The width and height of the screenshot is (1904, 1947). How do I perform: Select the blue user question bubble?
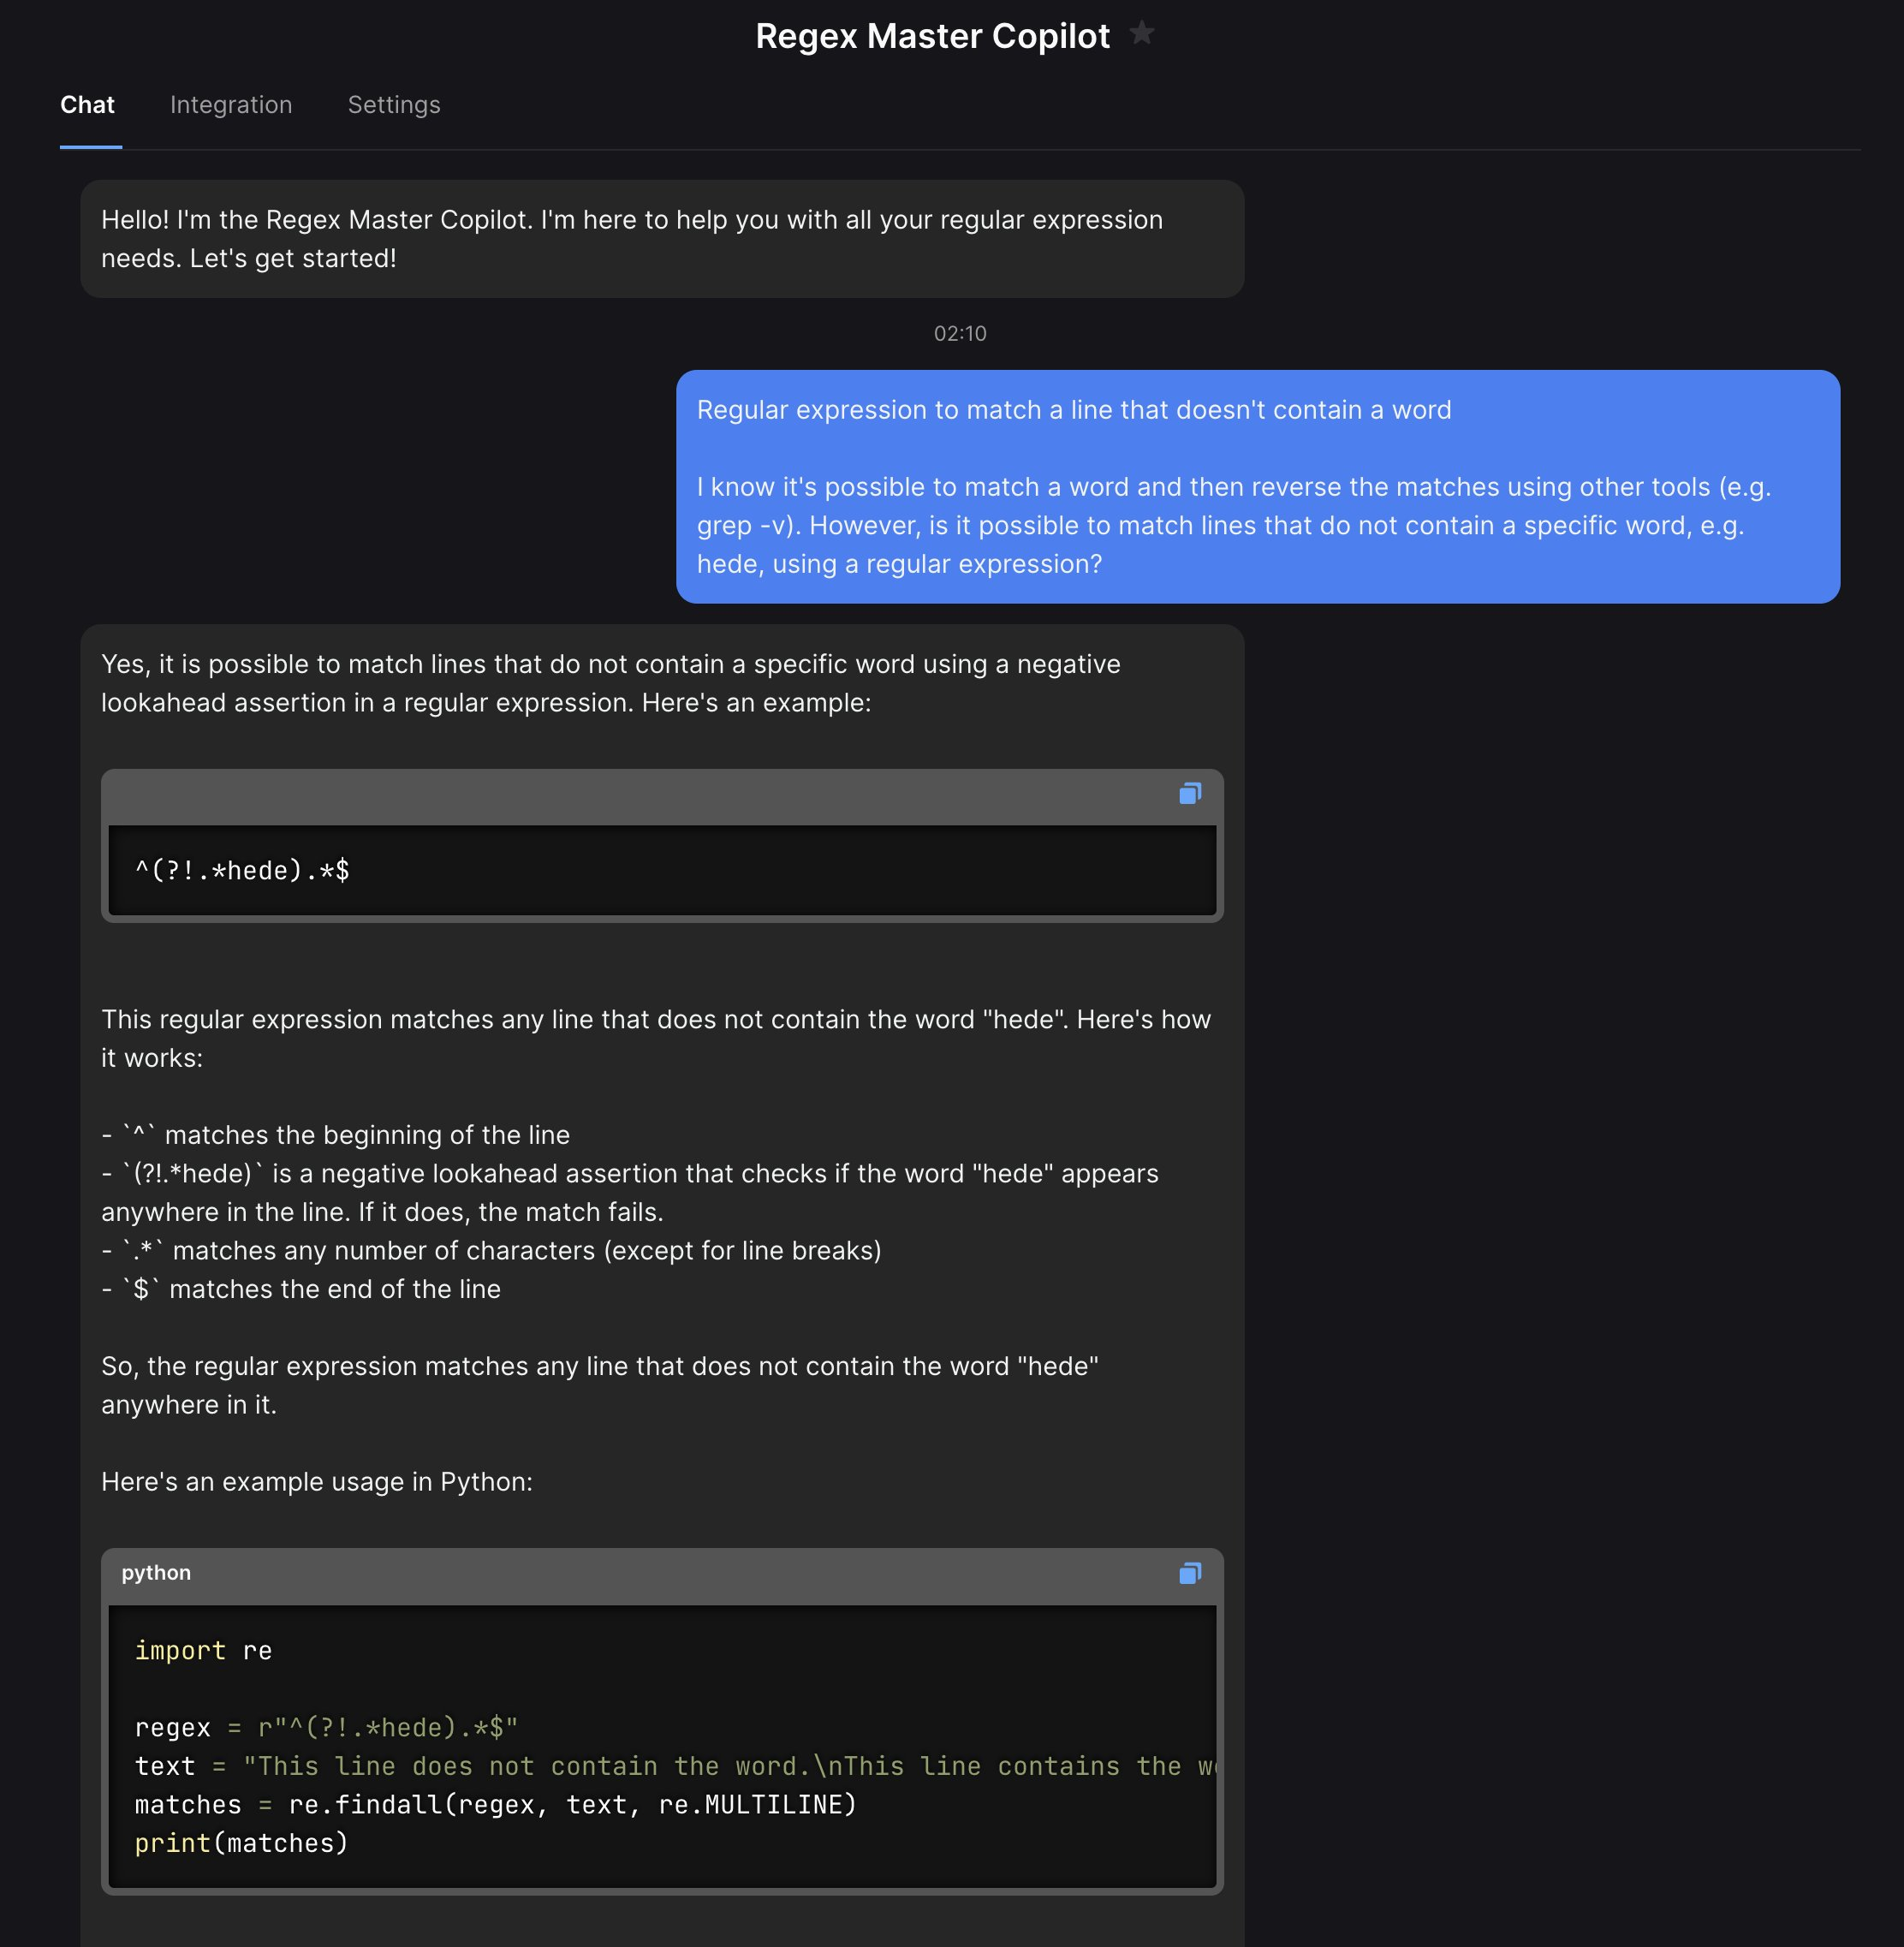click(1257, 487)
